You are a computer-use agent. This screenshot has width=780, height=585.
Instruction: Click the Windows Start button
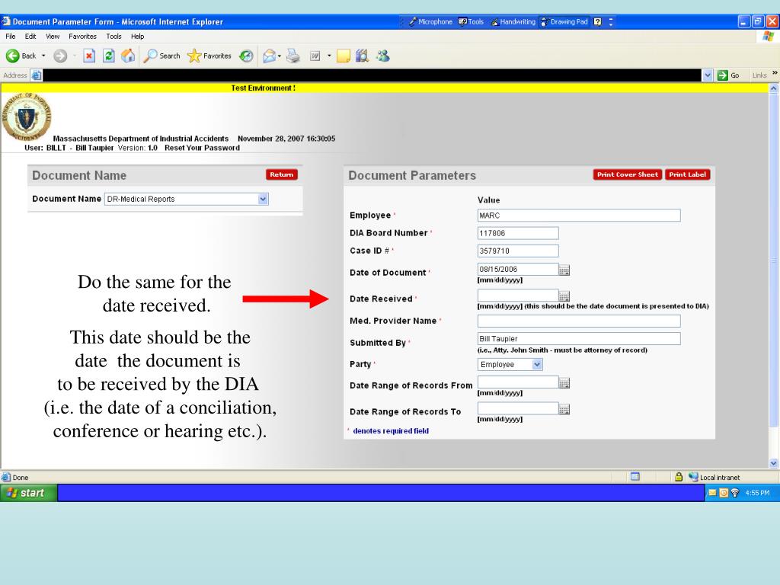(28, 493)
